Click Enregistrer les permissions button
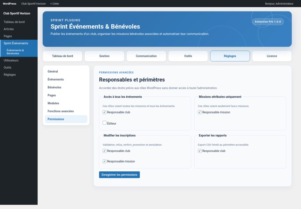The width and height of the screenshot is (301, 209). click(119, 175)
